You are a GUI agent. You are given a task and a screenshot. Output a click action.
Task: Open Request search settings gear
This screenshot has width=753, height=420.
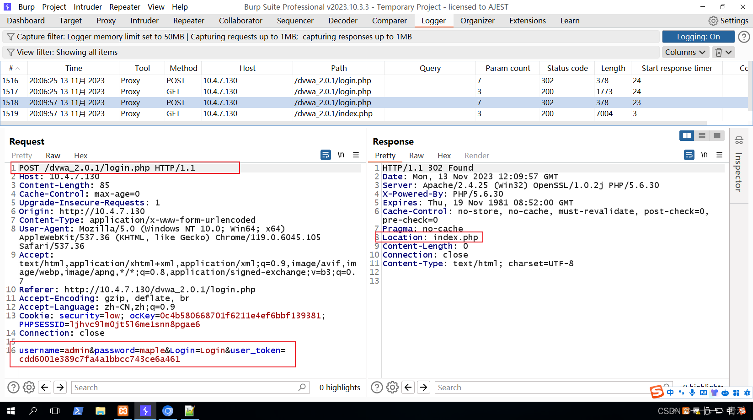(x=29, y=388)
